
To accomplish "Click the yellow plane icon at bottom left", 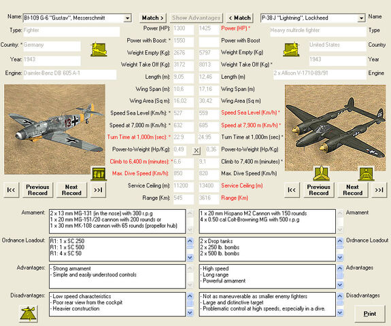I will click(29, 314).
